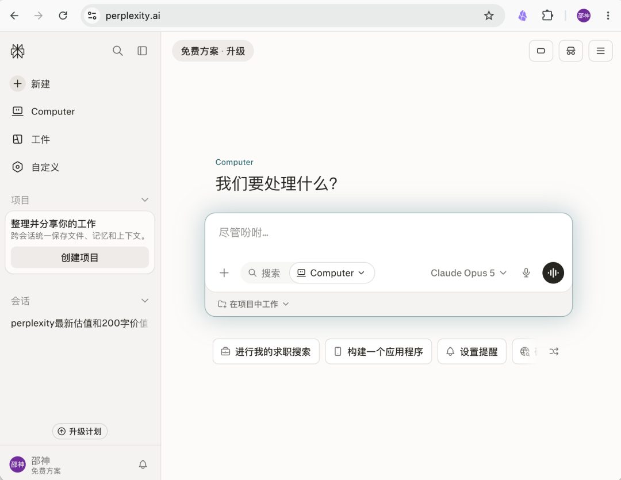Open the browser extensions puzzle icon
The image size is (621, 480).
pyautogui.click(x=547, y=16)
